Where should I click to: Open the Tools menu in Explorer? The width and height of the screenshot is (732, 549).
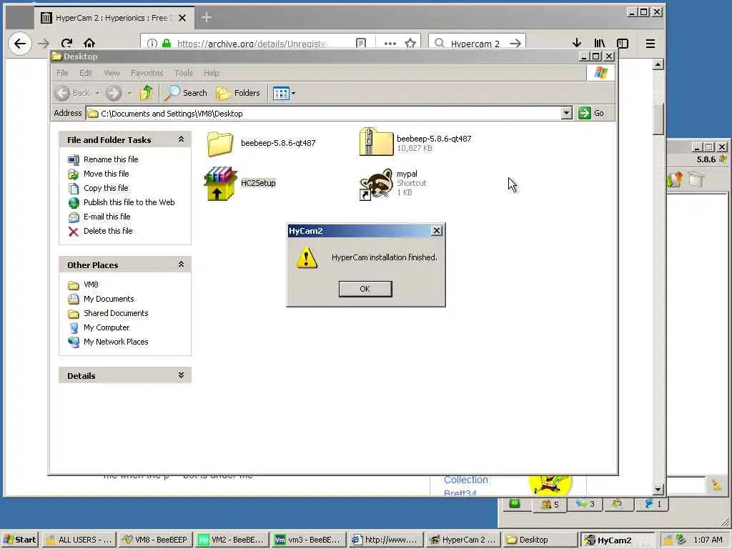point(184,73)
